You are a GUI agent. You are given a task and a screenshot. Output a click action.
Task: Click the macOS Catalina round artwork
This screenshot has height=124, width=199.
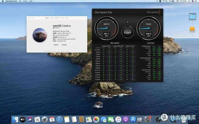[40, 35]
